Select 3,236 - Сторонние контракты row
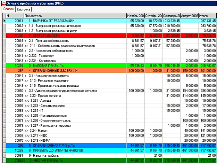This screenshot has height=164, width=217. (x=111, y=121)
